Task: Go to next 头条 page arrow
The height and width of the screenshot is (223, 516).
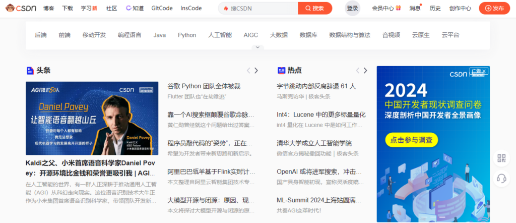Action: [256, 71]
